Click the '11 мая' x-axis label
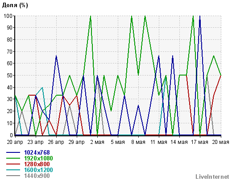232x181 pixels. pos(159,142)
